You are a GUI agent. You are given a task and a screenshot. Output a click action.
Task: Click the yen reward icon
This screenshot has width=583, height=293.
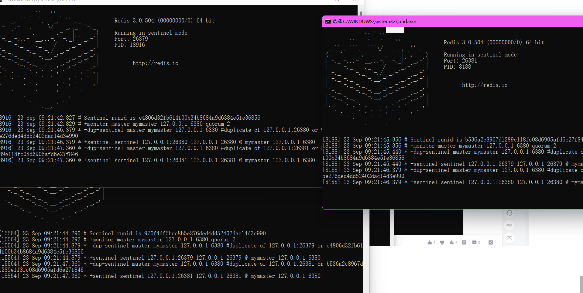point(464,242)
